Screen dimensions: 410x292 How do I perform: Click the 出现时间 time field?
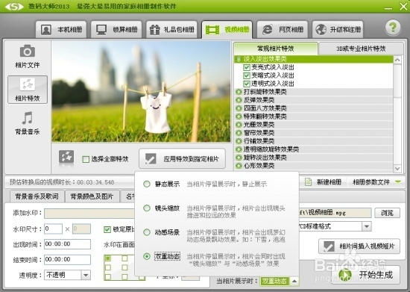pyautogui.click(x=67, y=244)
